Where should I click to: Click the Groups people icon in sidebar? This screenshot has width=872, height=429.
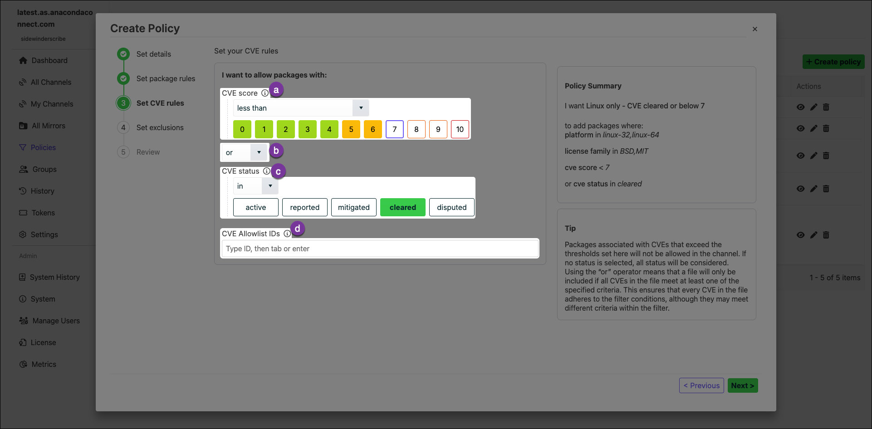24,169
